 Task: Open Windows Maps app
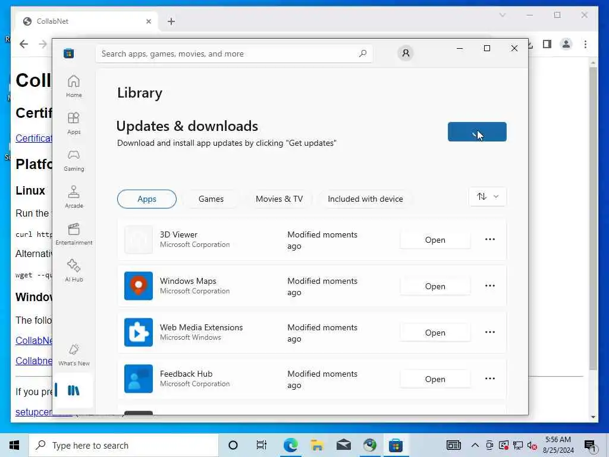(x=435, y=286)
